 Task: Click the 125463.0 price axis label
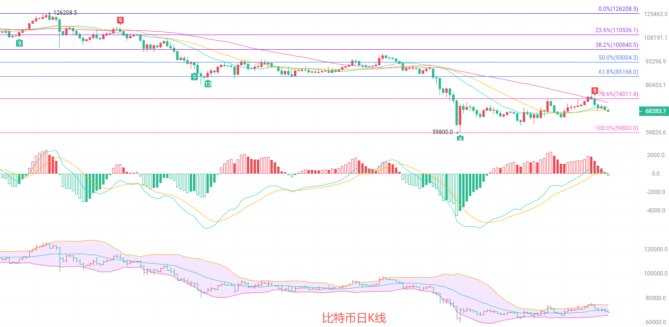655,14
